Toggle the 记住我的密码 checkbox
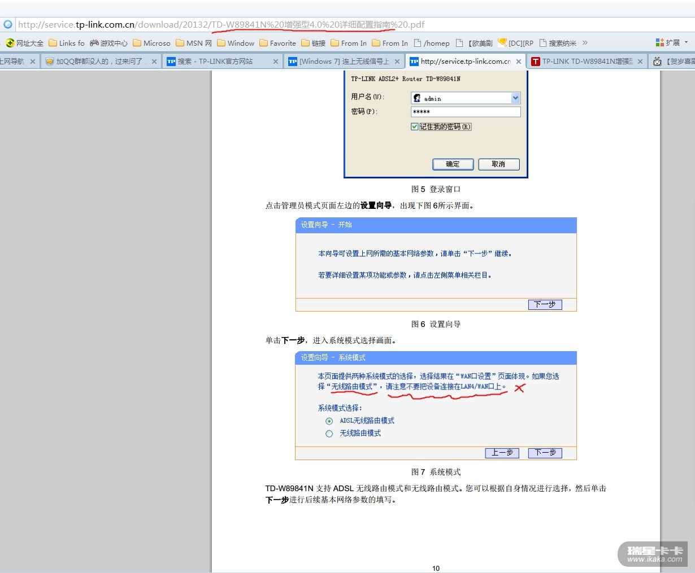This screenshot has width=695, height=573. pos(415,127)
